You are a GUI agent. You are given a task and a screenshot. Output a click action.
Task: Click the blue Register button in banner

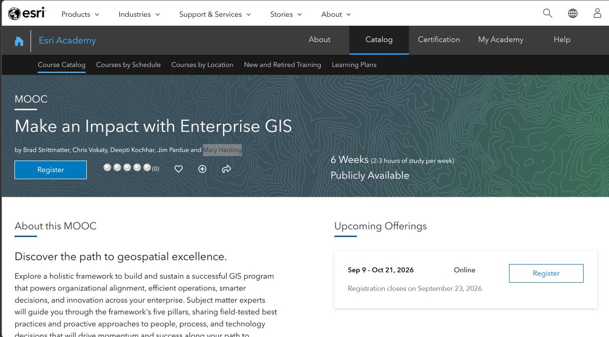point(51,170)
